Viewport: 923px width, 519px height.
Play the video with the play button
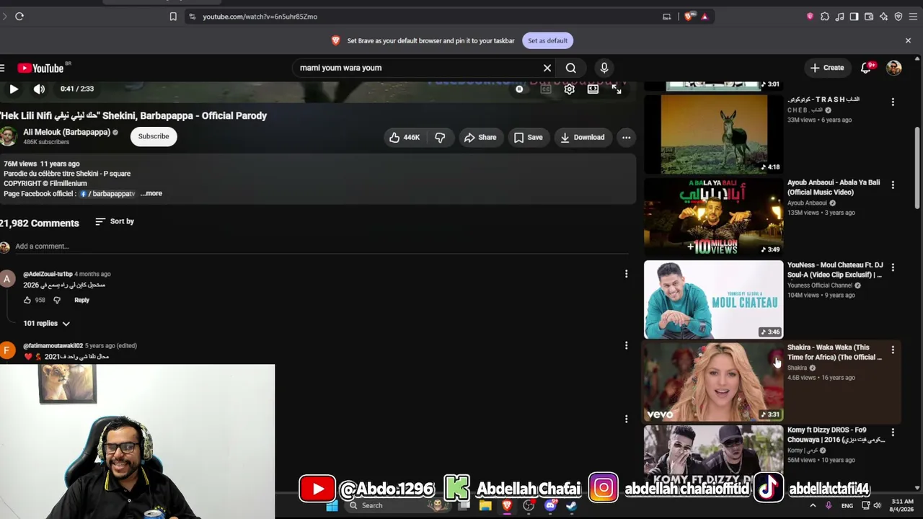click(x=14, y=89)
